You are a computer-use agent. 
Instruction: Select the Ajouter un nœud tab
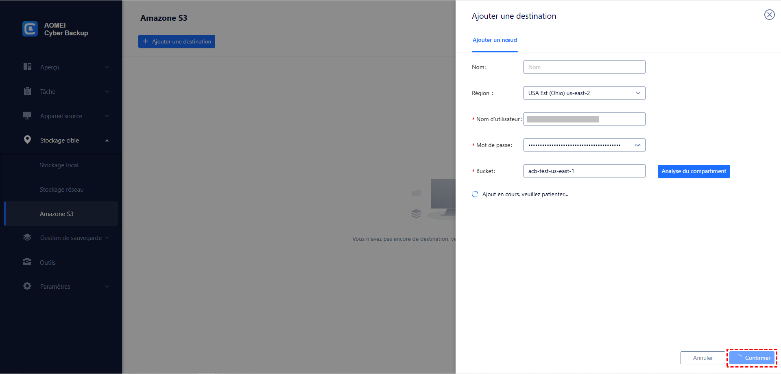coord(495,40)
